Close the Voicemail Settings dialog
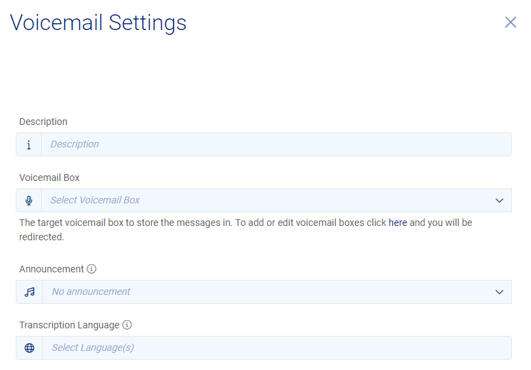Image resolution: width=531 pixels, height=370 pixels. 510,23
